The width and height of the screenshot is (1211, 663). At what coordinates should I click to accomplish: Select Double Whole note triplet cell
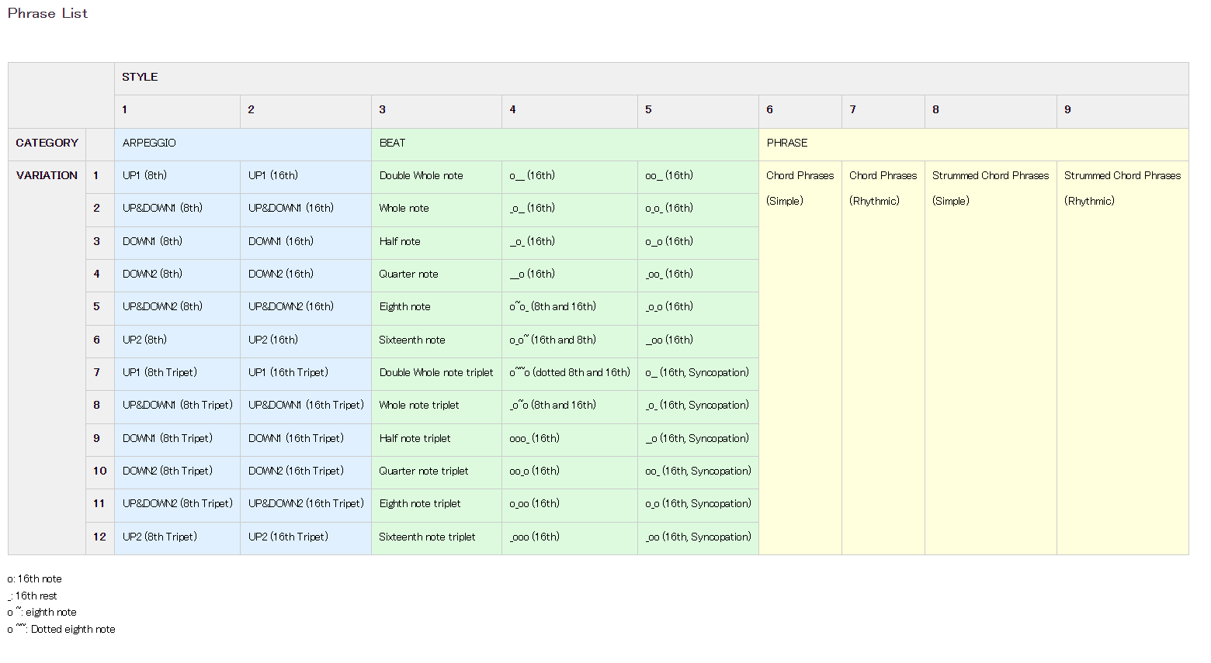pyautogui.click(x=436, y=374)
